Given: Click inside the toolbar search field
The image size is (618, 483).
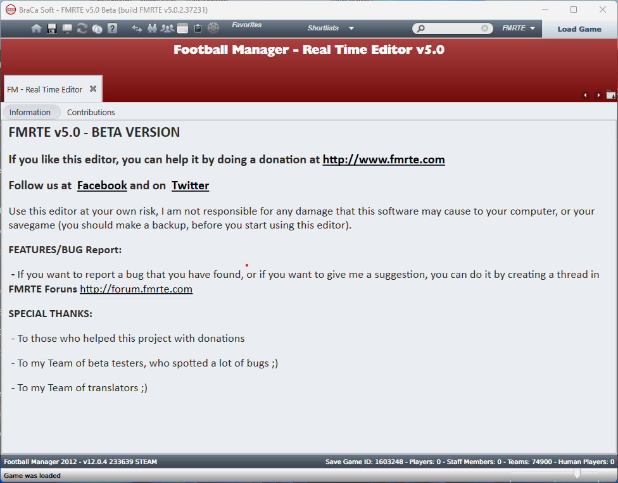Looking at the screenshot, I should point(453,28).
